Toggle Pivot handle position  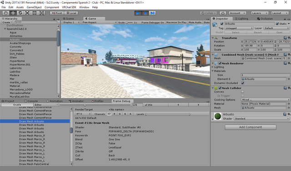(57, 13)
